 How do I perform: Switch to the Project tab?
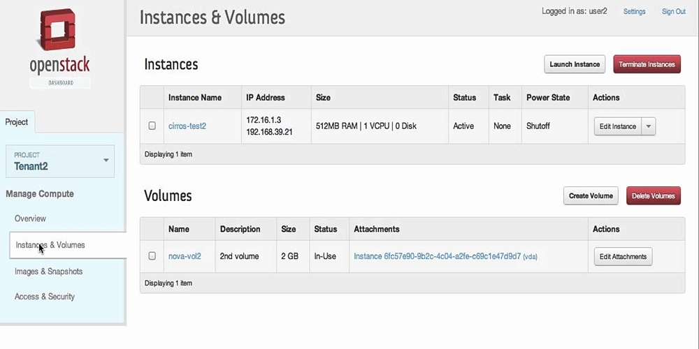pyautogui.click(x=17, y=122)
